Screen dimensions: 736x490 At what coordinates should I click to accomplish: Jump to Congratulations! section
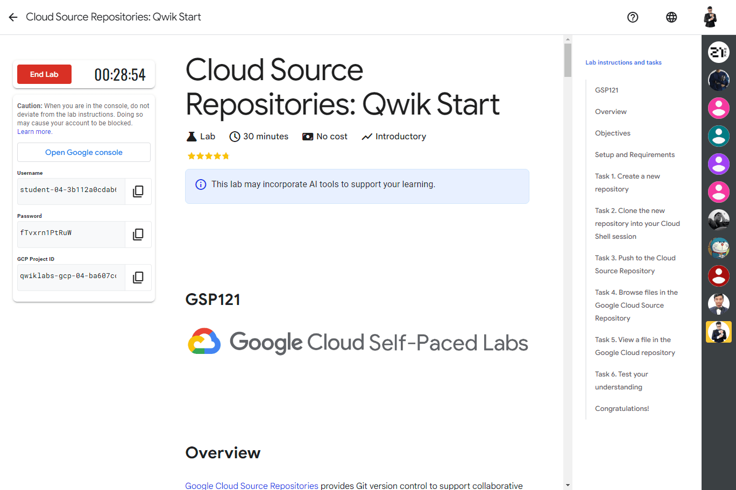click(x=622, y=409)
